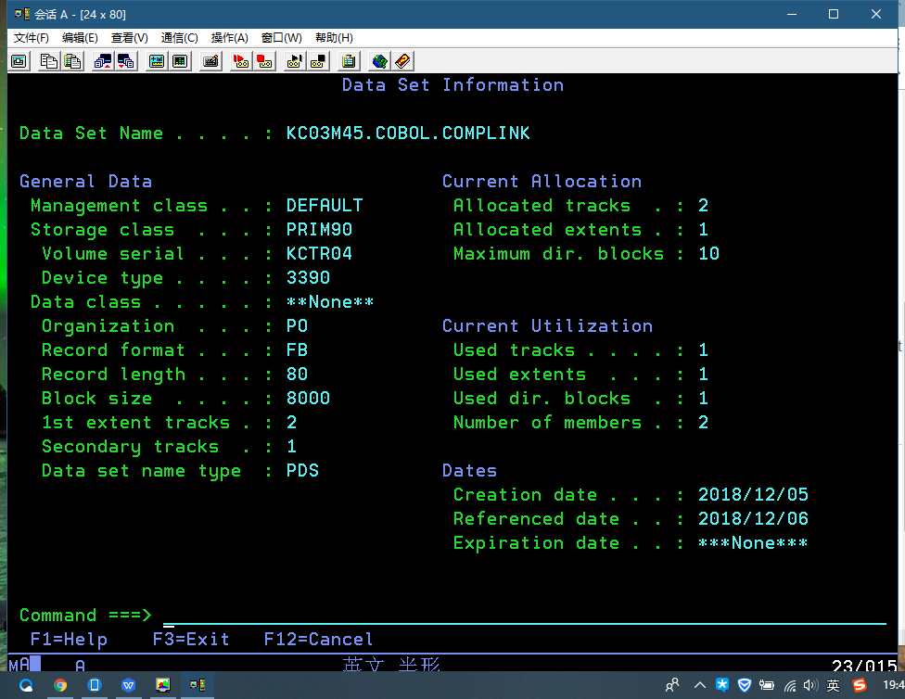The height and width of the screenshot is (699, 905).
Task: Click the Maximum dir. blocks value 10
Action: pos(708,254)
